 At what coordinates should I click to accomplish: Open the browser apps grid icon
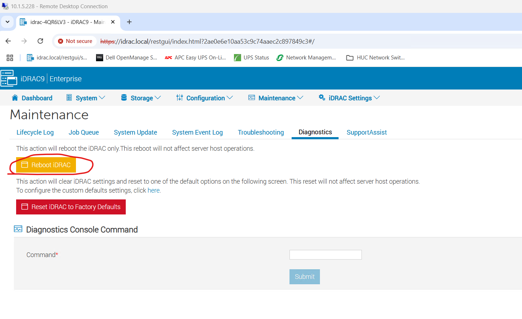10,58
